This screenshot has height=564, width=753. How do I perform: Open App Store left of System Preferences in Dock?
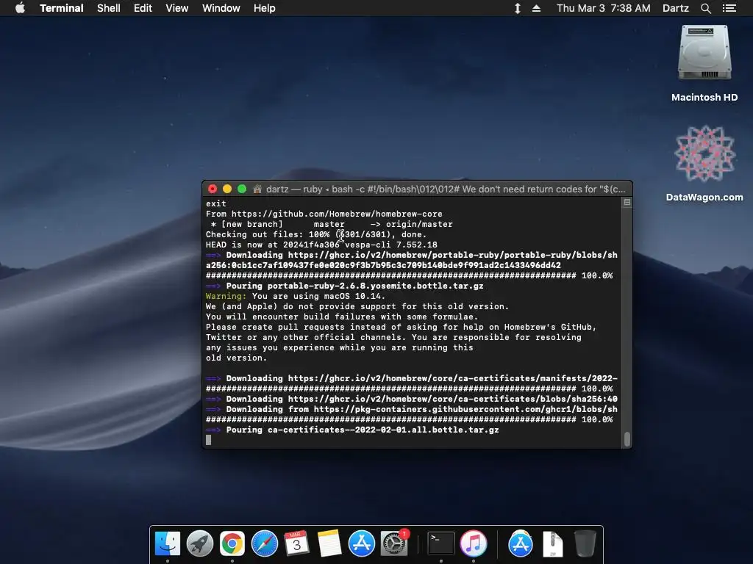coord(362,543)
